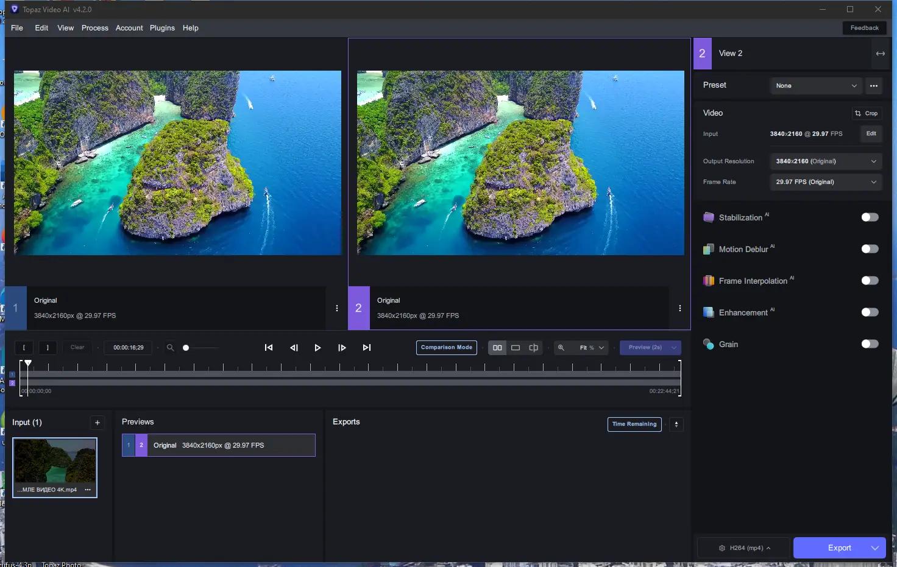
Task: Open the Plugins menu
Action: (x=162, y=28)
